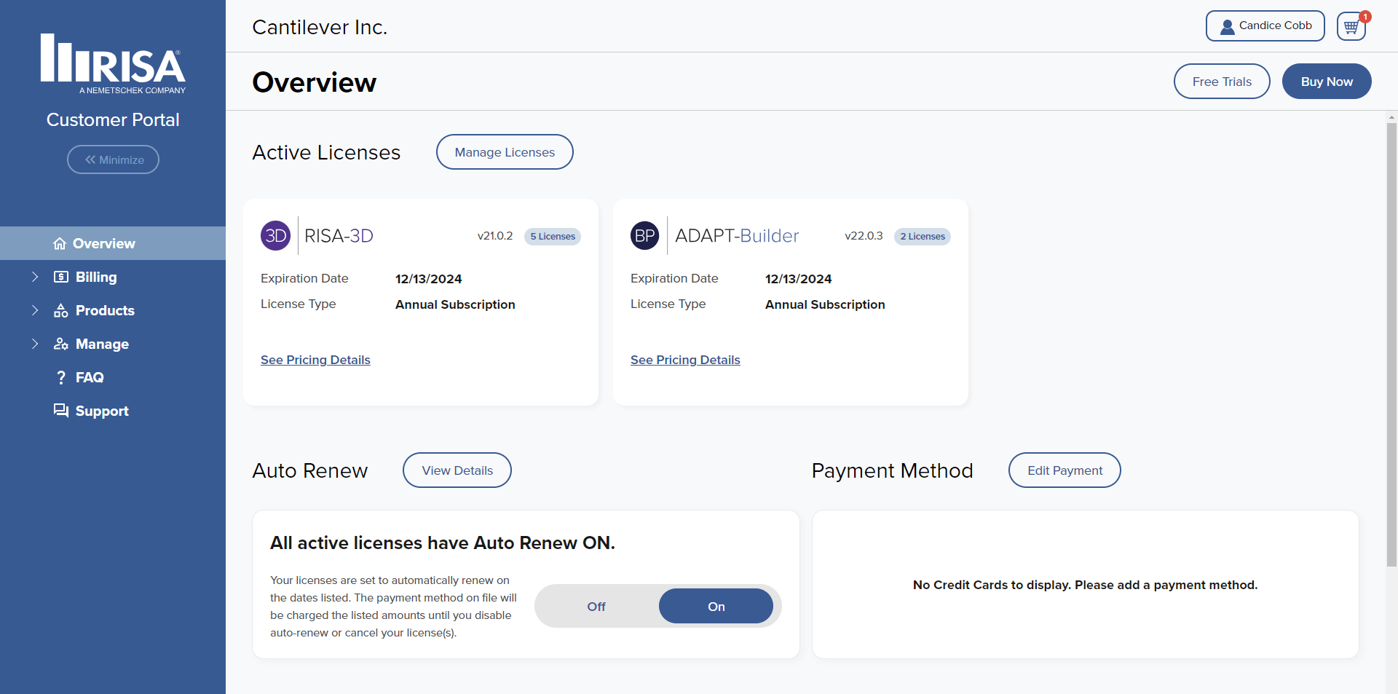This screenshot has width=1398, height=694.
Task: Expand the Products section
Action: [33, 310]
